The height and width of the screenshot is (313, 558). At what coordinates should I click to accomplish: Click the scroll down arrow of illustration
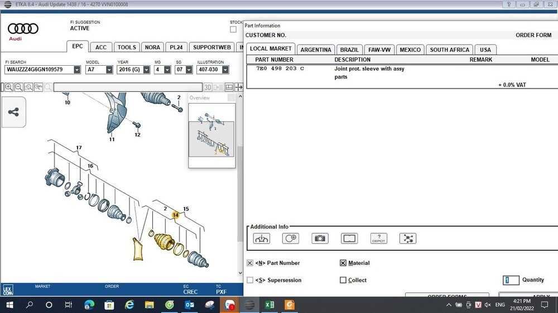tap(240, 272)
